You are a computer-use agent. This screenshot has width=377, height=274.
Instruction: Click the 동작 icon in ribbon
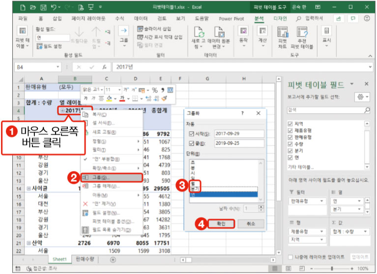pos(243,31)
